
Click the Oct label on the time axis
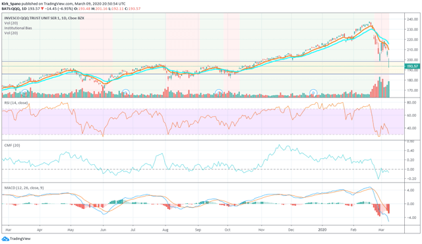click(x=227, y=229)
